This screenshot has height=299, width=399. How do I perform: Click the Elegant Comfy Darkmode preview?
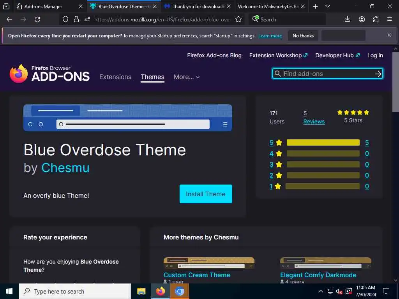pos(326,263)
